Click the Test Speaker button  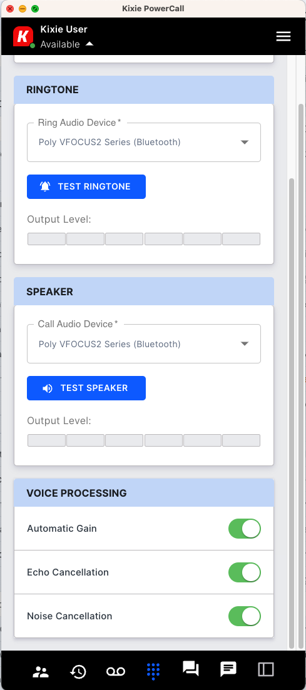pyautogui.click(x=86, y=388)
